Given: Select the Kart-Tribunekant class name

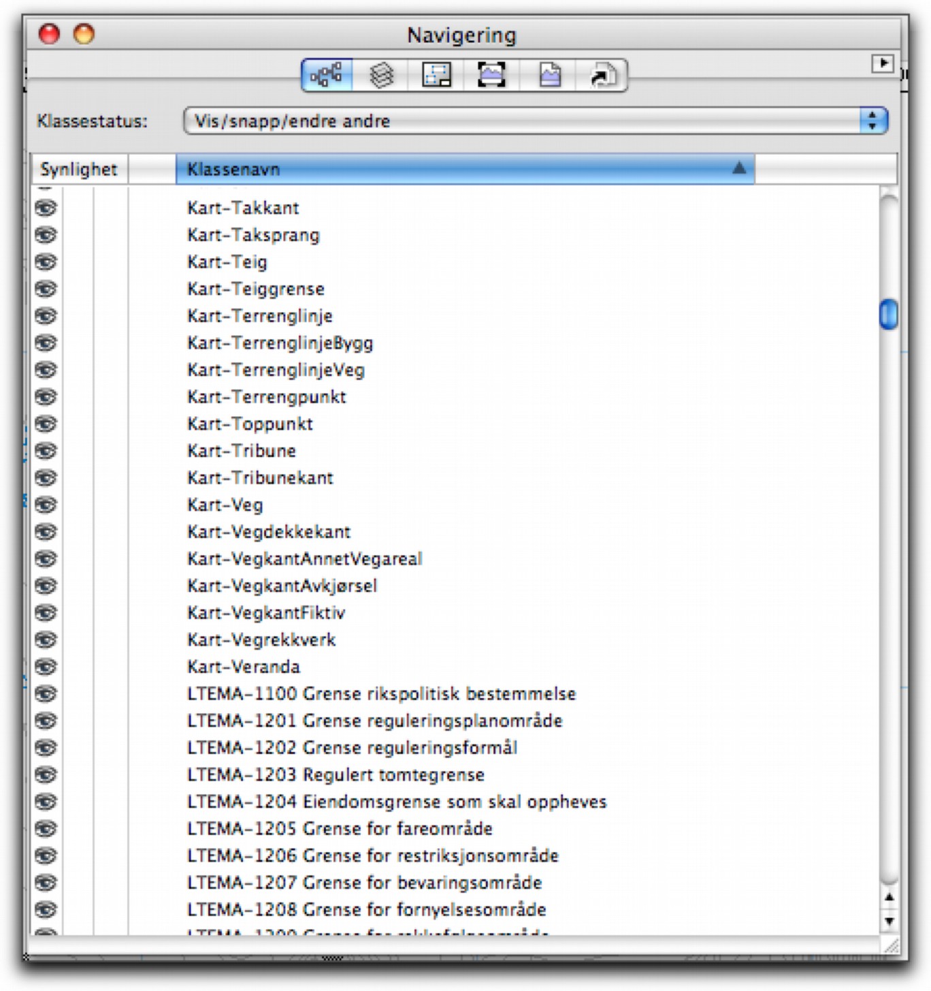Looking at the screenshot, I should pos(260,478).
